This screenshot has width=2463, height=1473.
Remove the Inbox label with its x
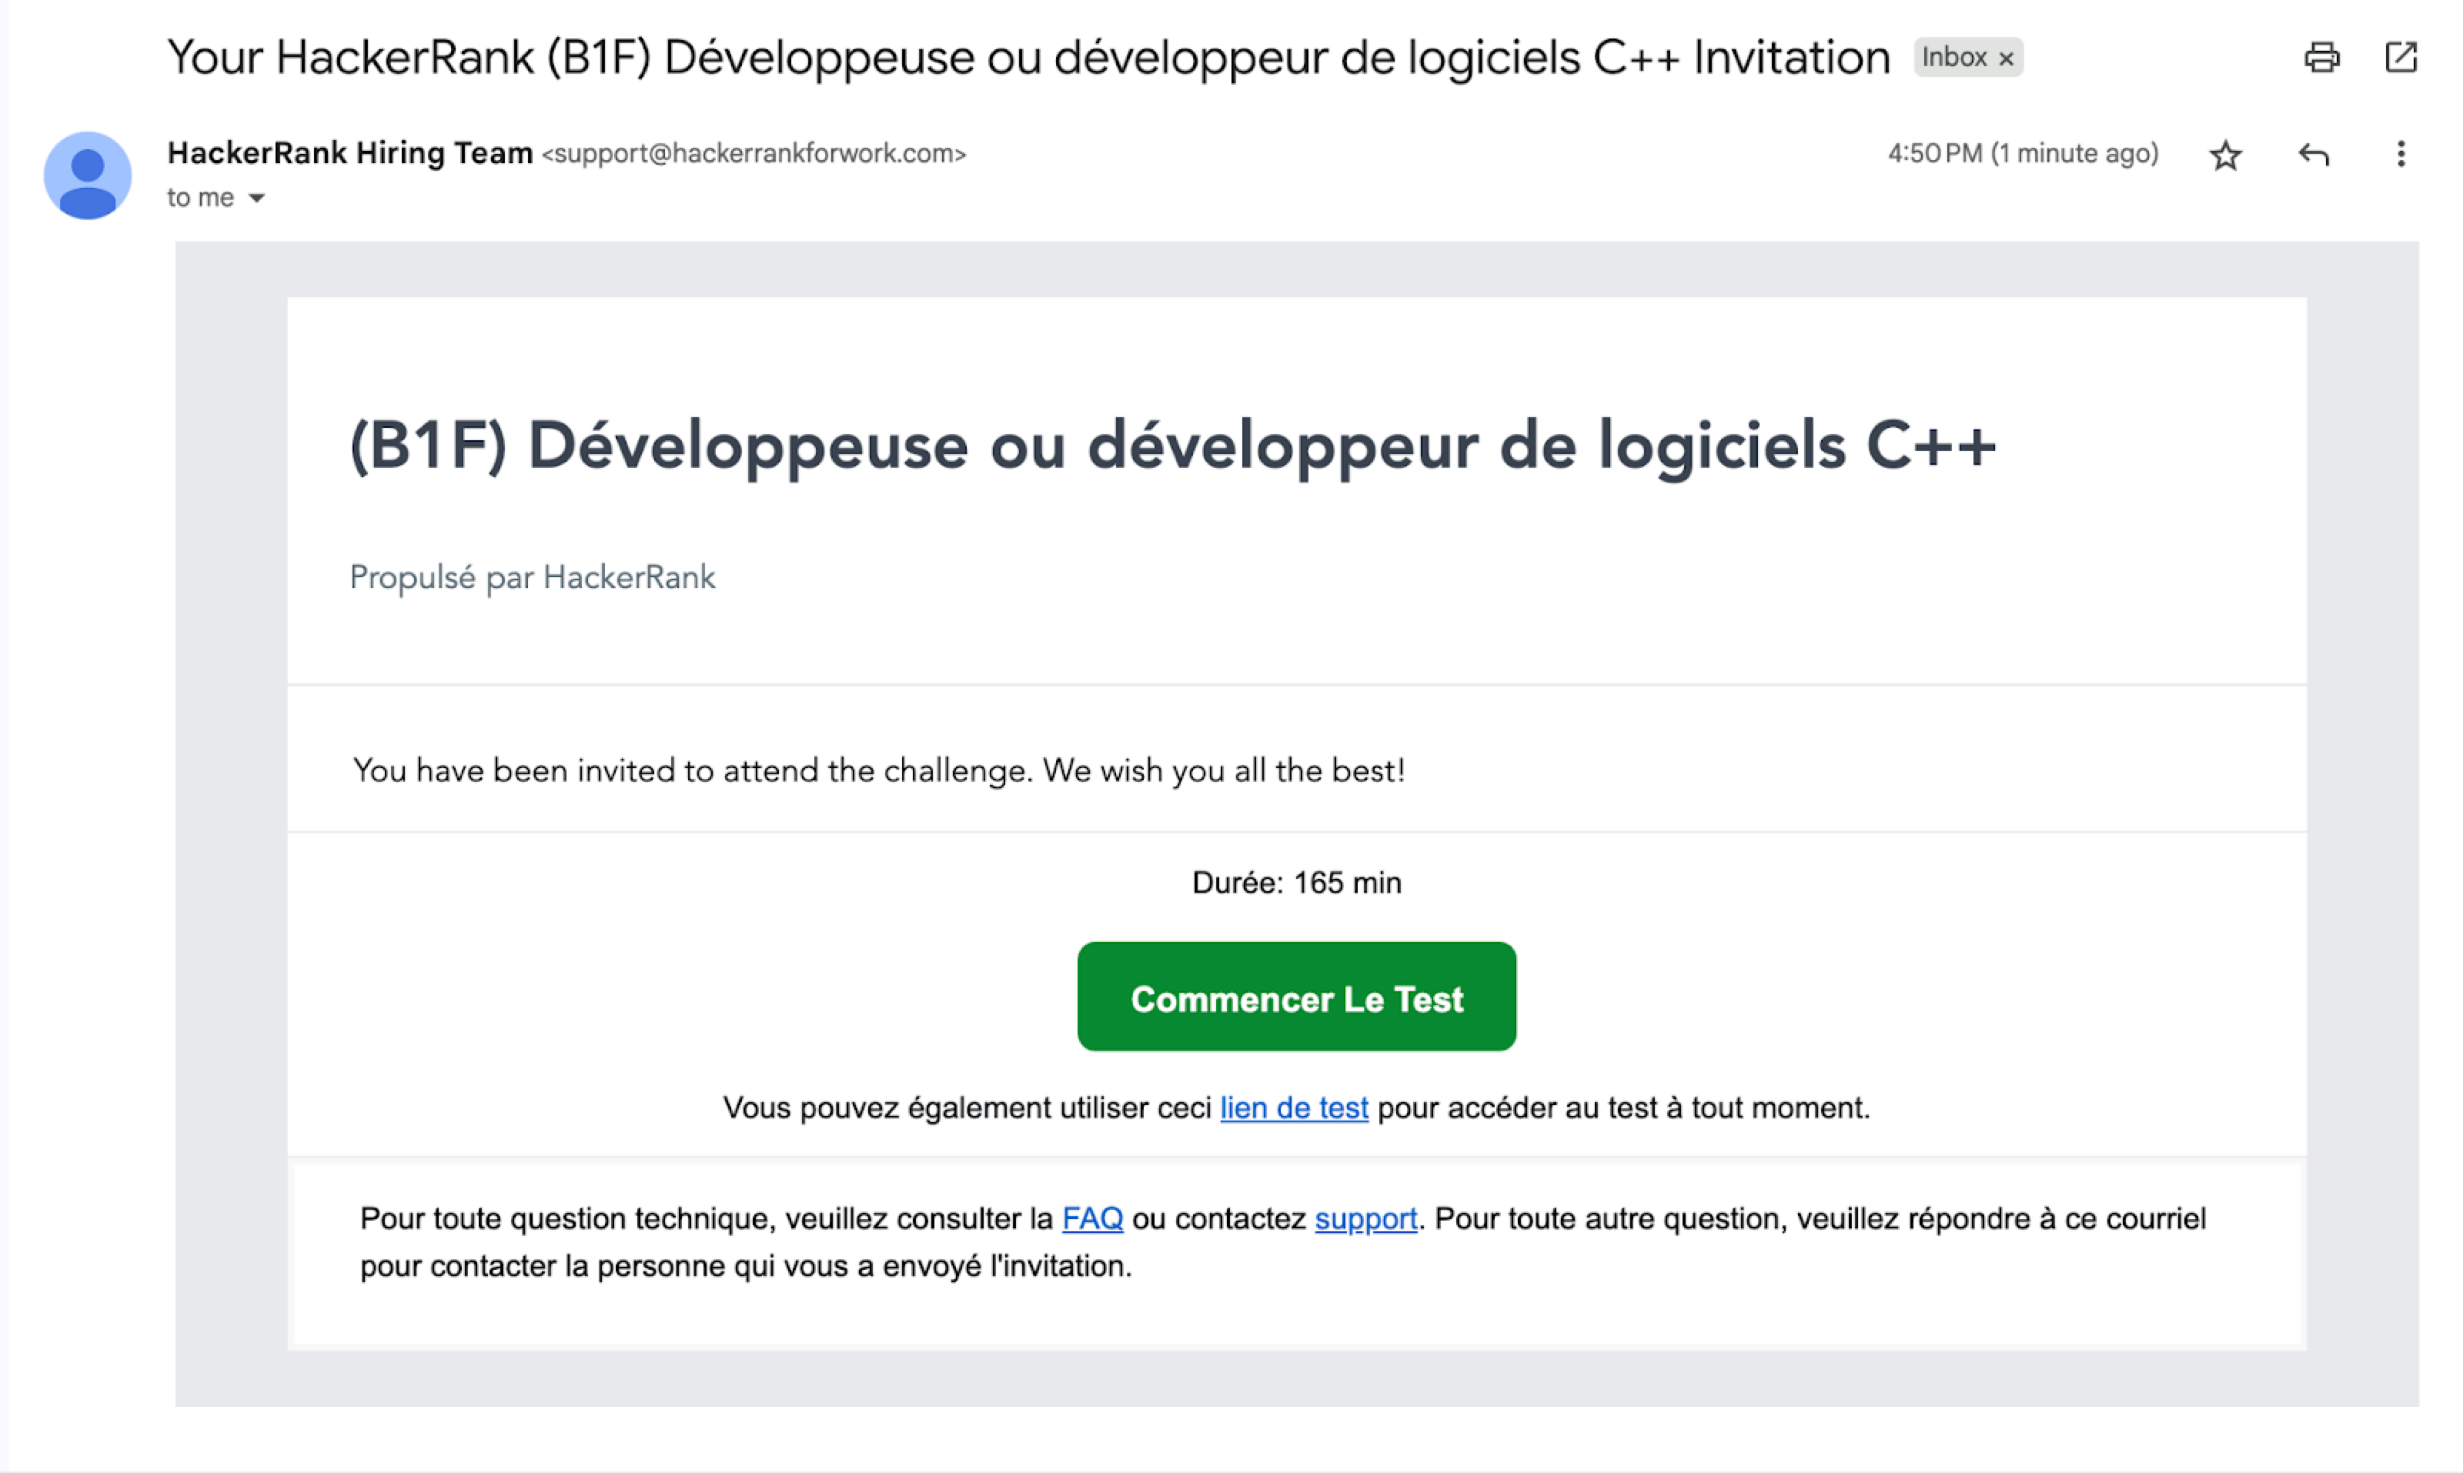2005,58
